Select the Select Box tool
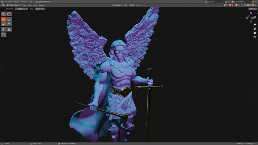The image size is (258, 145). pyautogui.click(x=4, y=14)
